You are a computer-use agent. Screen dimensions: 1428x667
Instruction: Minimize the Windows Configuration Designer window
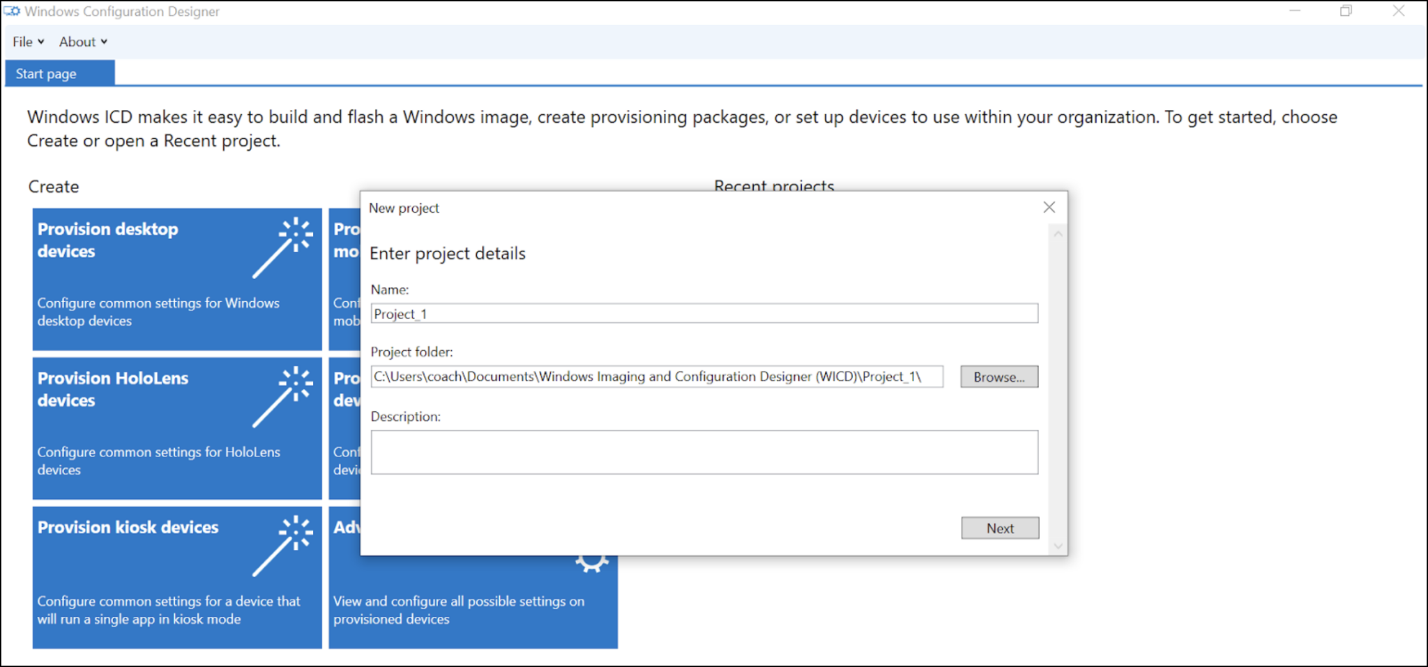pos(1295,10)
